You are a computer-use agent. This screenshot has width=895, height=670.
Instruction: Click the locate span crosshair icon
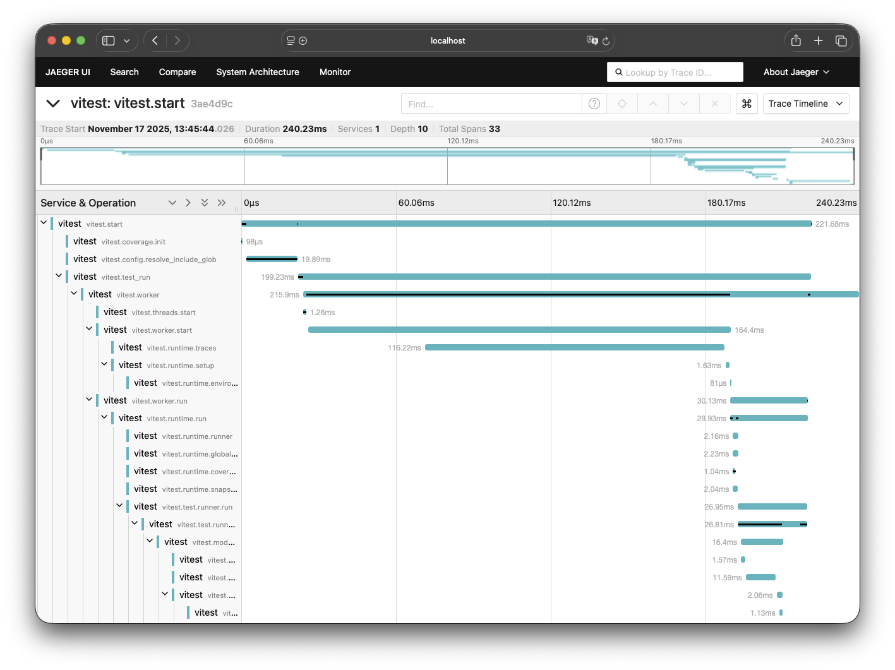tap(622, 104)
